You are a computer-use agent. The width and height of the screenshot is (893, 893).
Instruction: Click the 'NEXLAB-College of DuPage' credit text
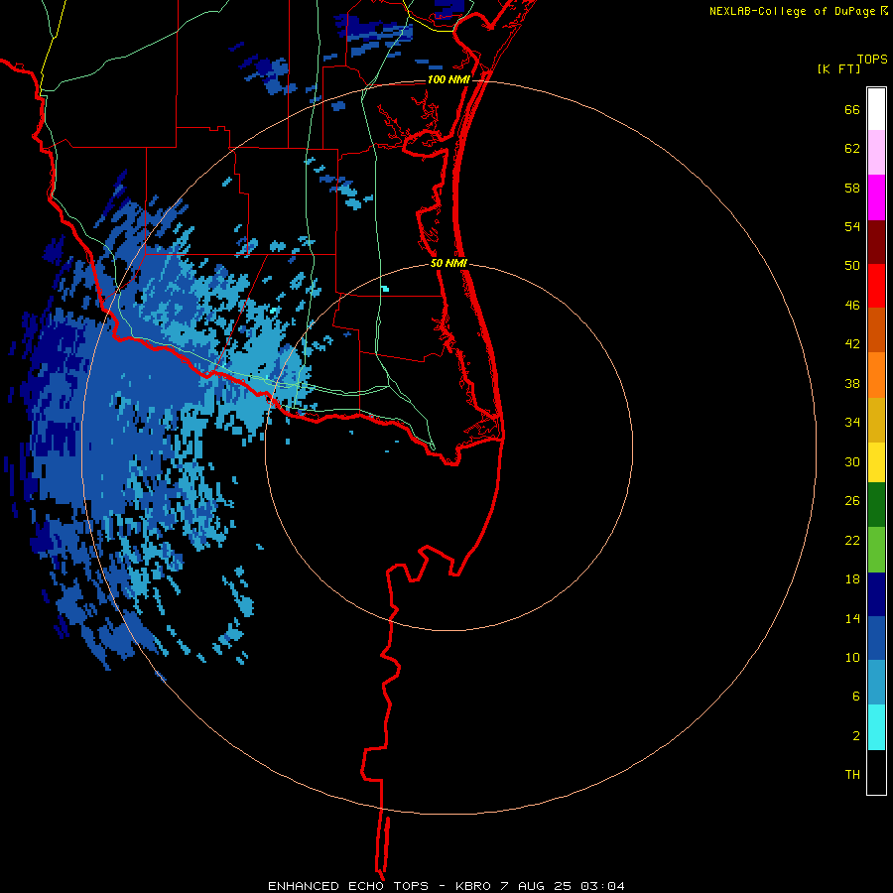792,11
